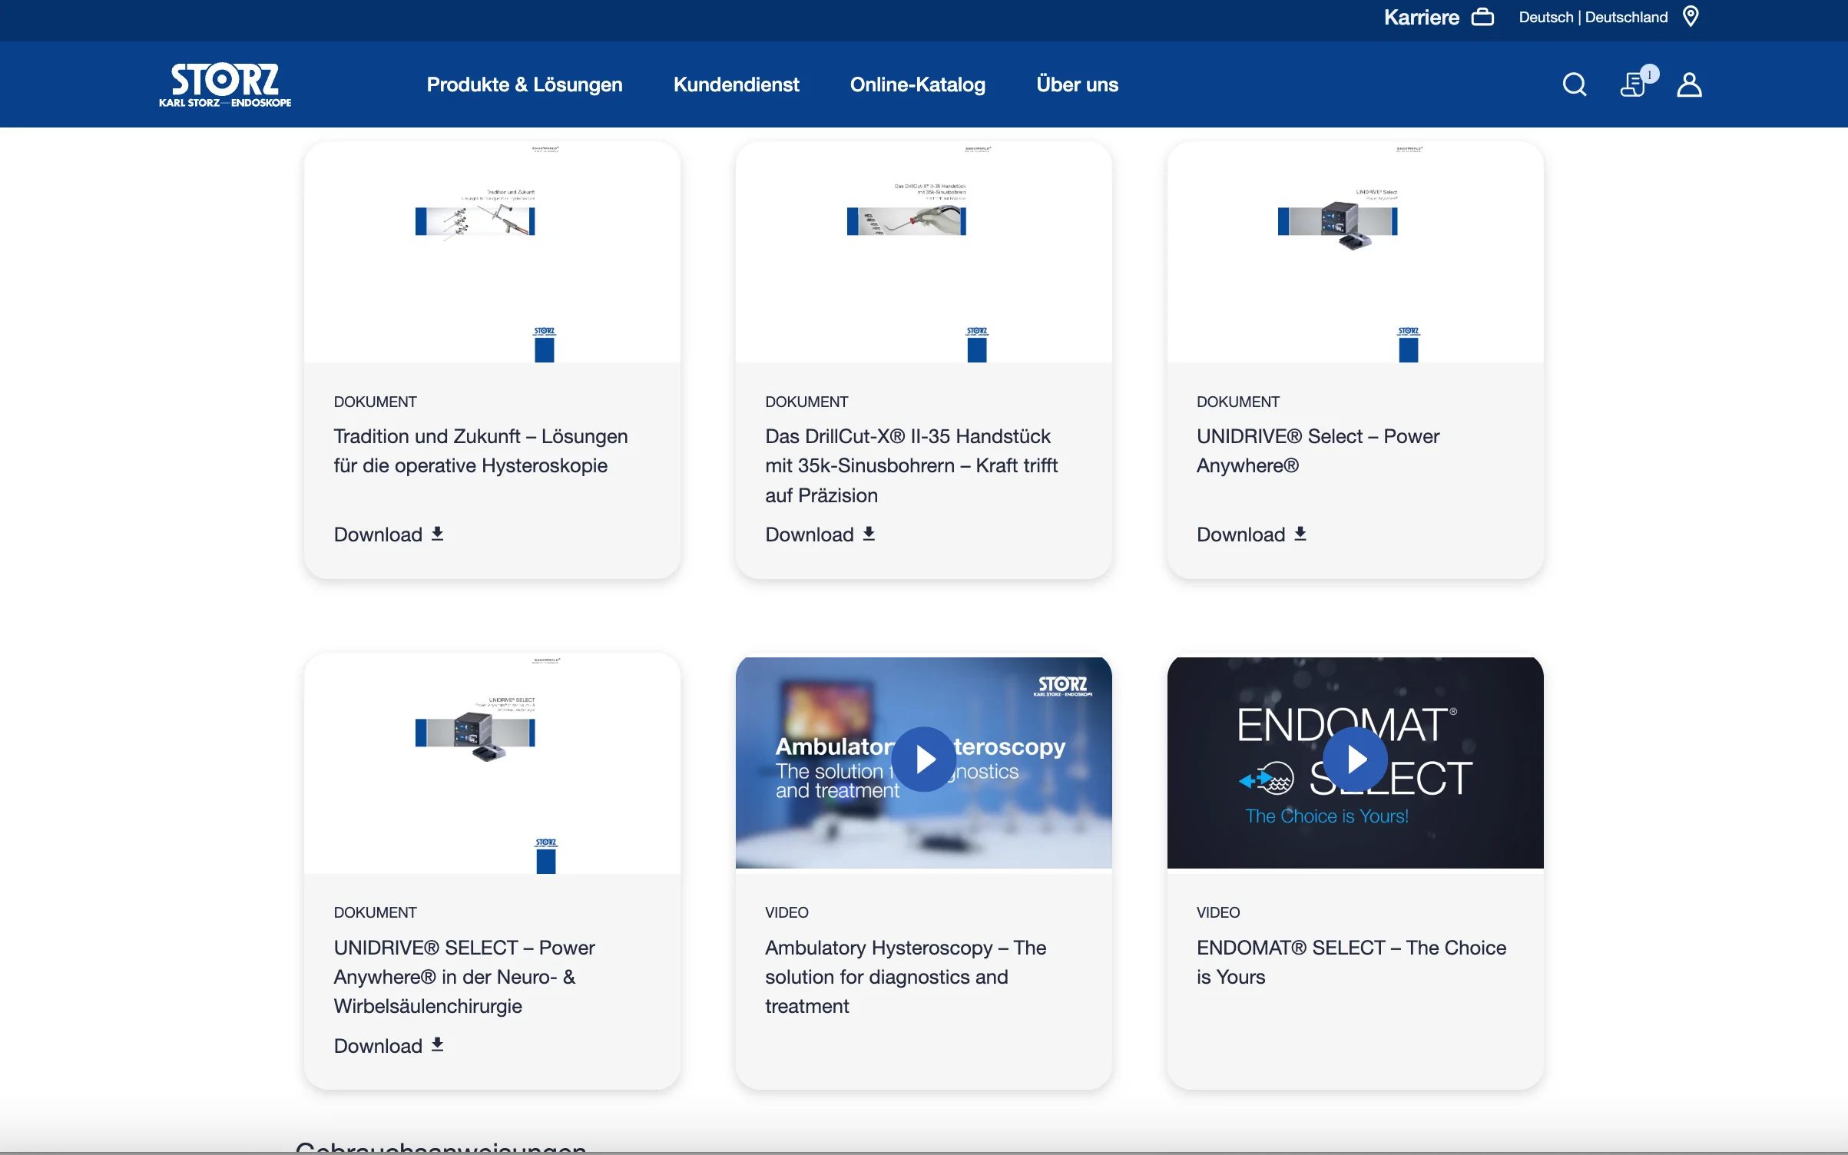1848x1155 pixels.
Task: Open DrillCut-X handpiece brochure thumbnail
Action: (924, 251)
